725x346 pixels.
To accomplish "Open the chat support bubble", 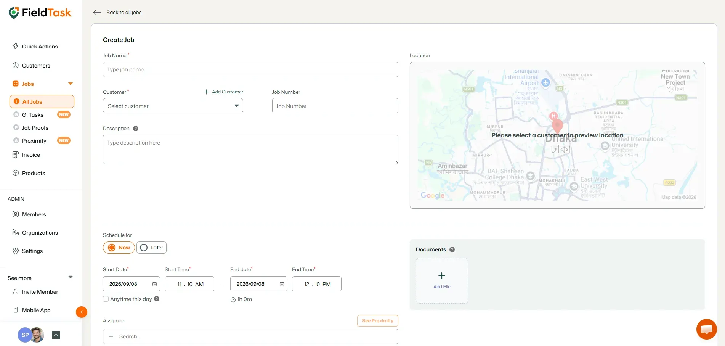I will (x=706, y=329).
